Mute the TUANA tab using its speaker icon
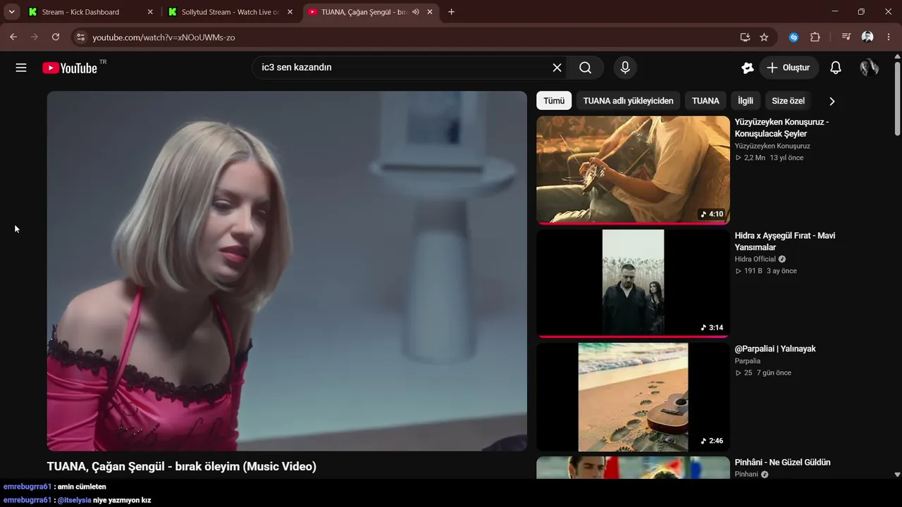902x507 pixels. coord(416,12)
